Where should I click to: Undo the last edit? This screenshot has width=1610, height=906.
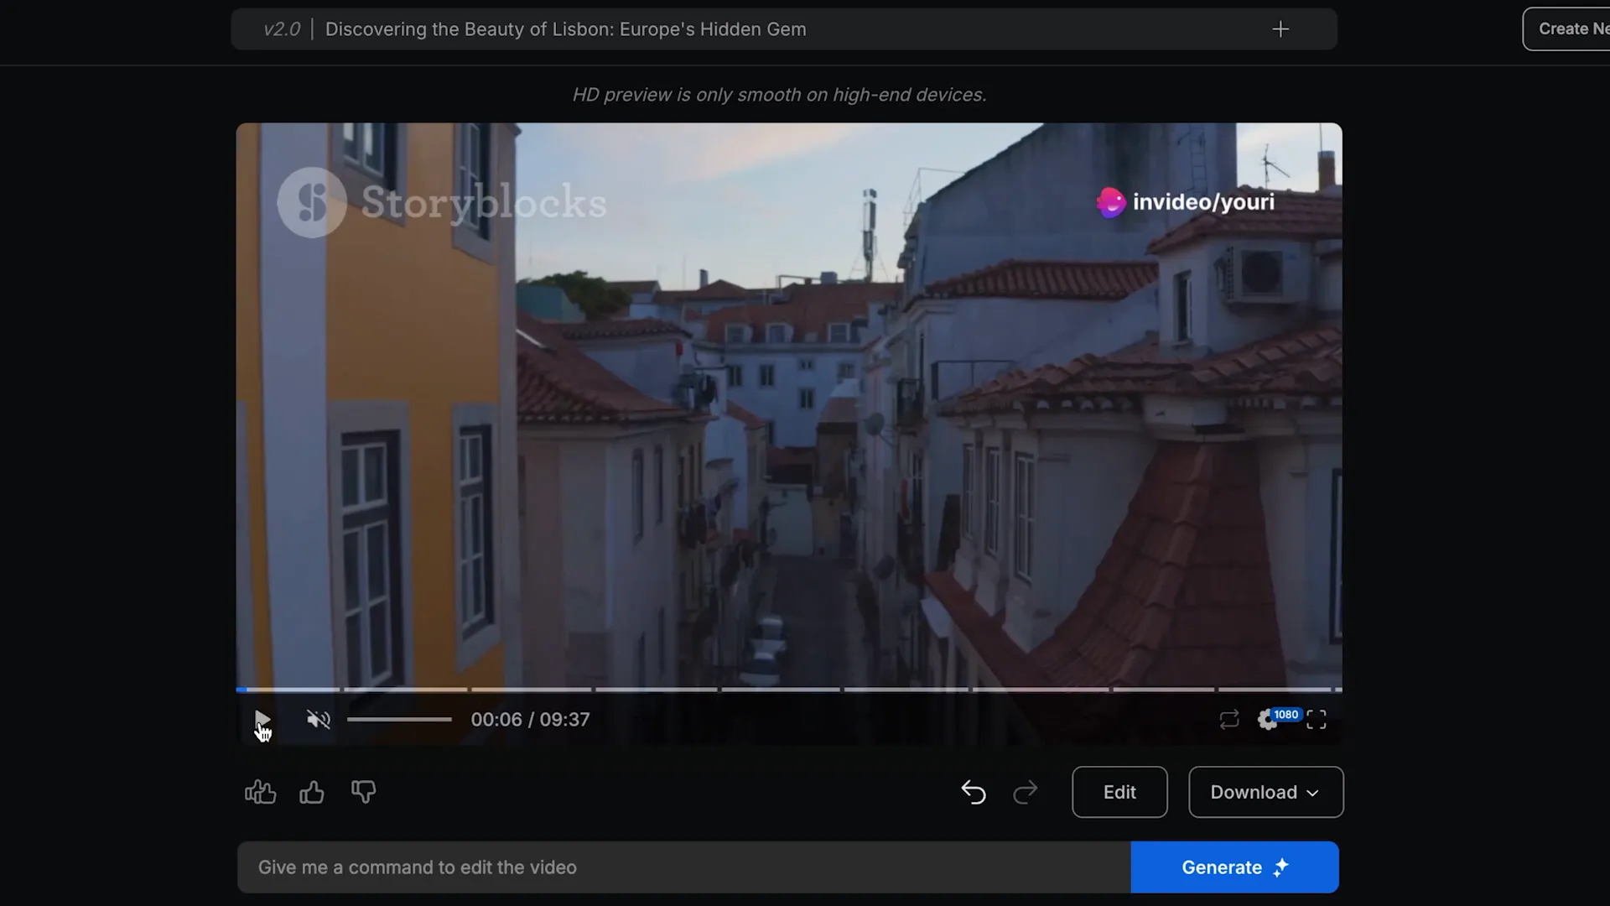[974, 792]
